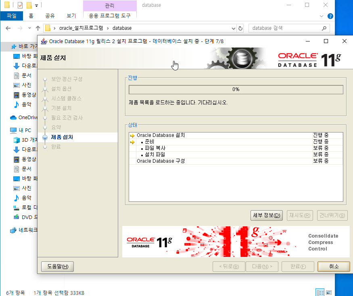Viewport: 353px width, 296px height.
Task: Open the address bar history dropdown
Action: [x=234, y=29]
